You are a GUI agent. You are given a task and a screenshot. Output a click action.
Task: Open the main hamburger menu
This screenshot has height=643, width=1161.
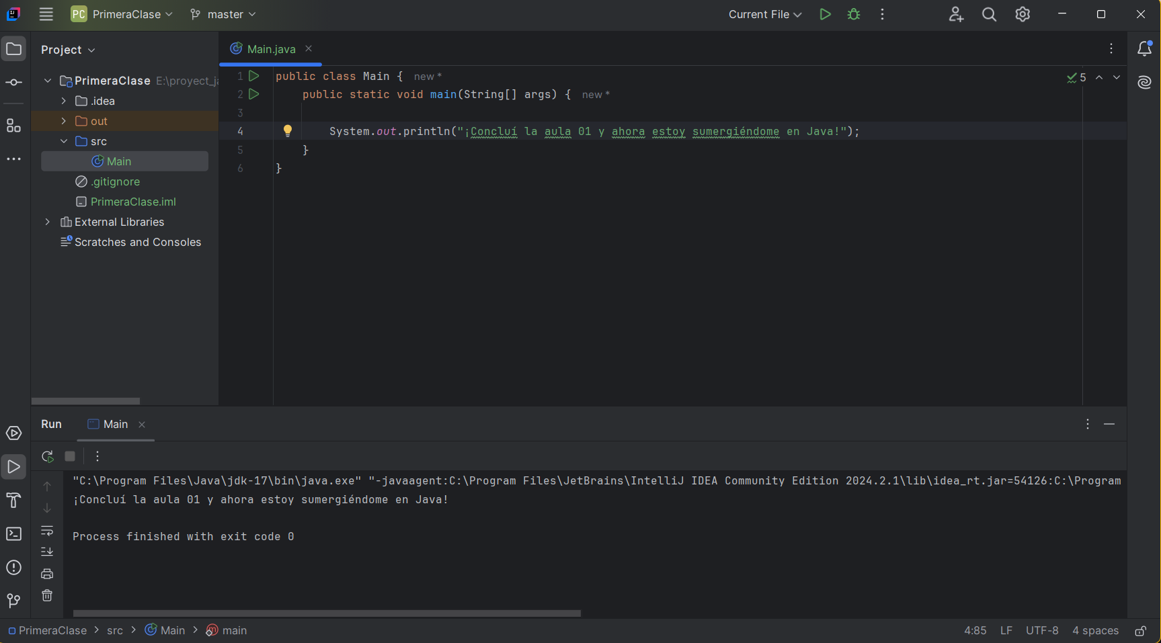46,14
